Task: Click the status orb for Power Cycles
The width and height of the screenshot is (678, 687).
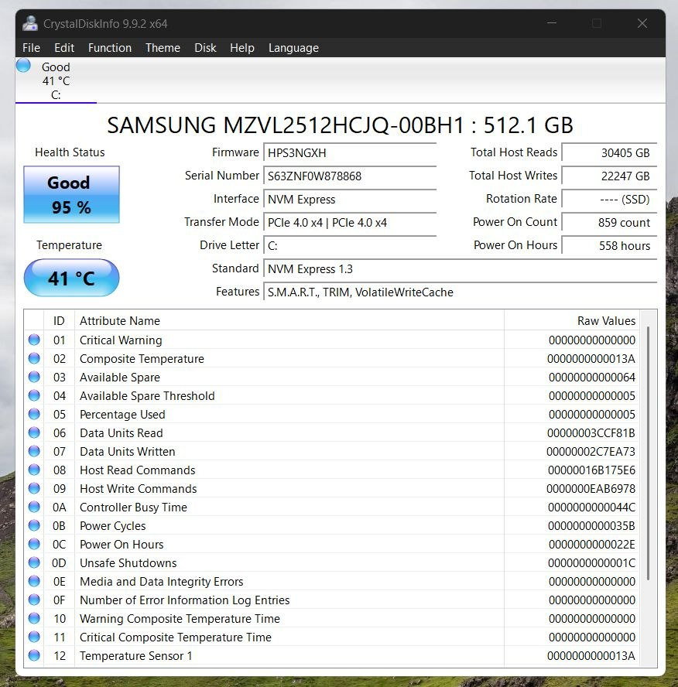Action: [x=34, y=525]
